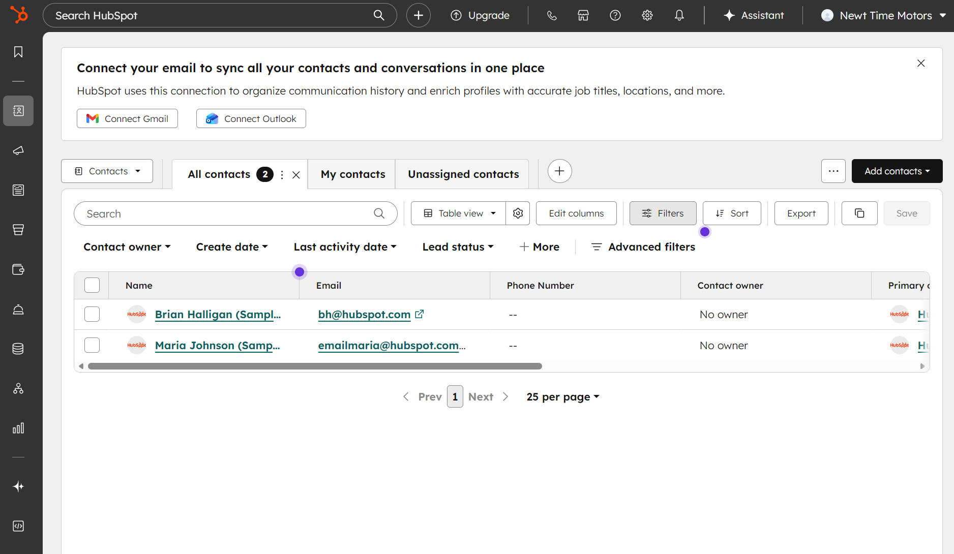Screen dimensions: 954x554
Task: Open the Contact owner filter dropdown
Action: pyautogui.click(x=127, y=247)
